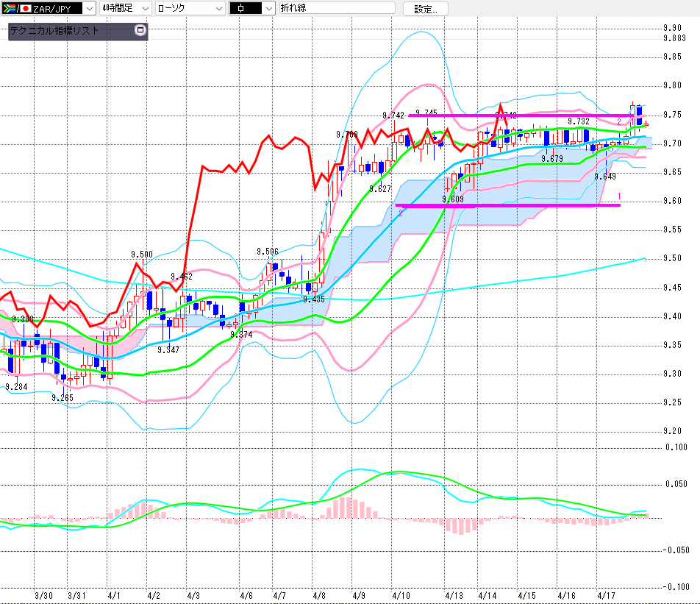Viewport: 700px width, 604px height.
Task: Click the 4/8 date on the time axis
Action: pos(319,595)
